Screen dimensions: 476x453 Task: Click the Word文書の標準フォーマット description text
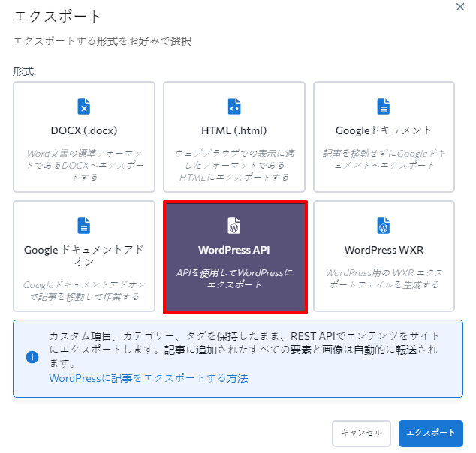tap(84, 165)
